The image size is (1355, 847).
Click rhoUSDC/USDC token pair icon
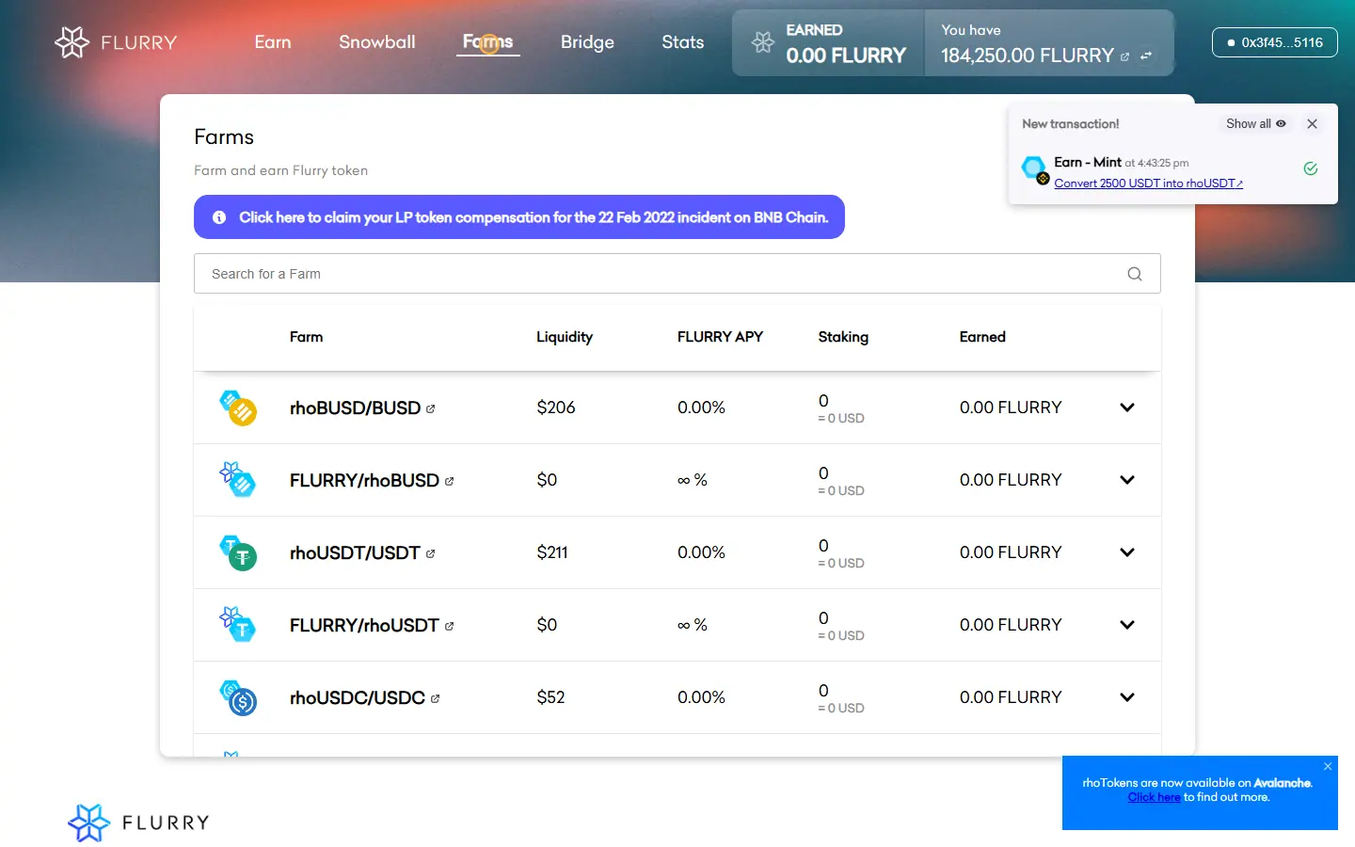click(x=238, y=697)
